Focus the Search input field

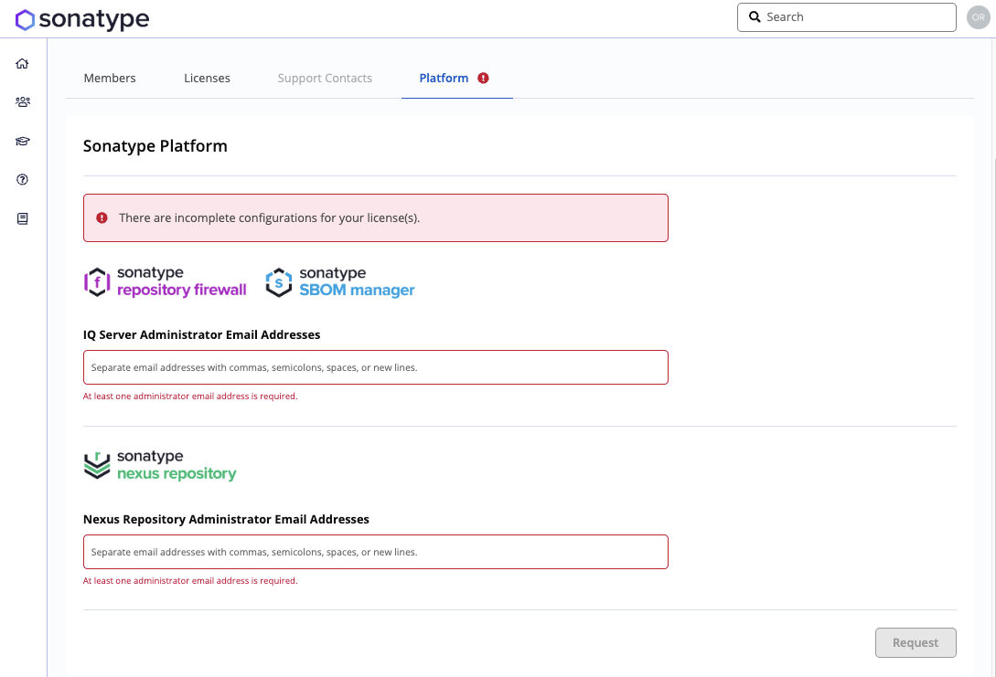pyautogui.click(x=847, y=17)
